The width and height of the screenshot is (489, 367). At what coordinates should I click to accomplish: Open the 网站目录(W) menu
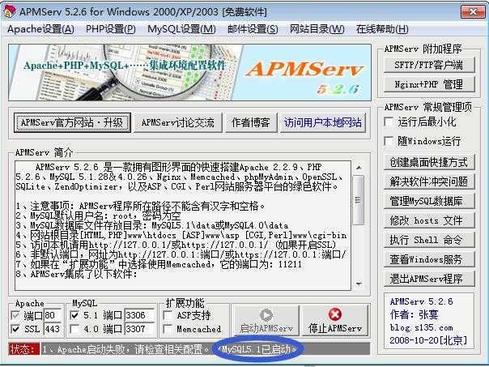click(317, 29)
